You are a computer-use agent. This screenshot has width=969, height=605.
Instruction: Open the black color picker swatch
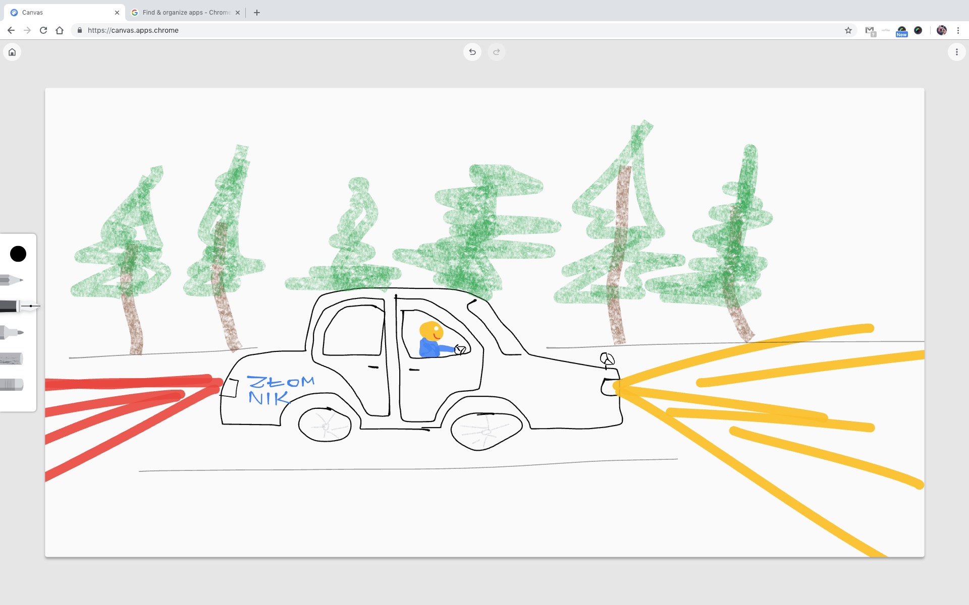click(x=18, y=254)
